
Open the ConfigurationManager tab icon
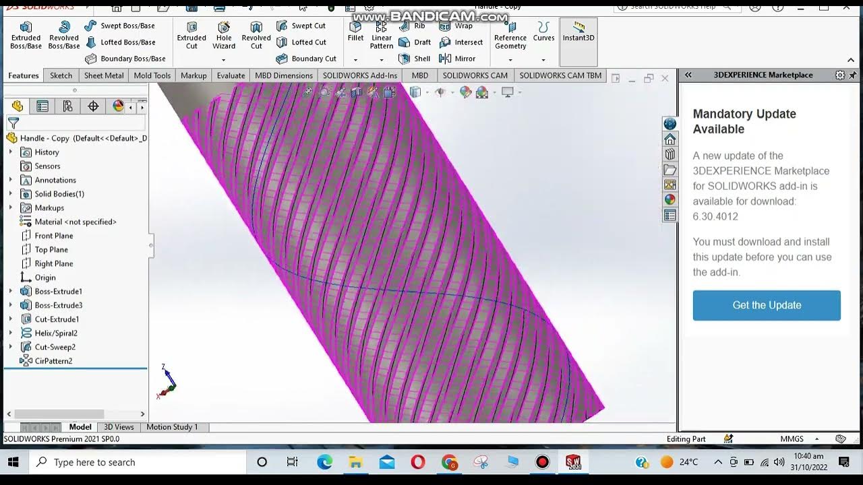click(x=67, y=106)
